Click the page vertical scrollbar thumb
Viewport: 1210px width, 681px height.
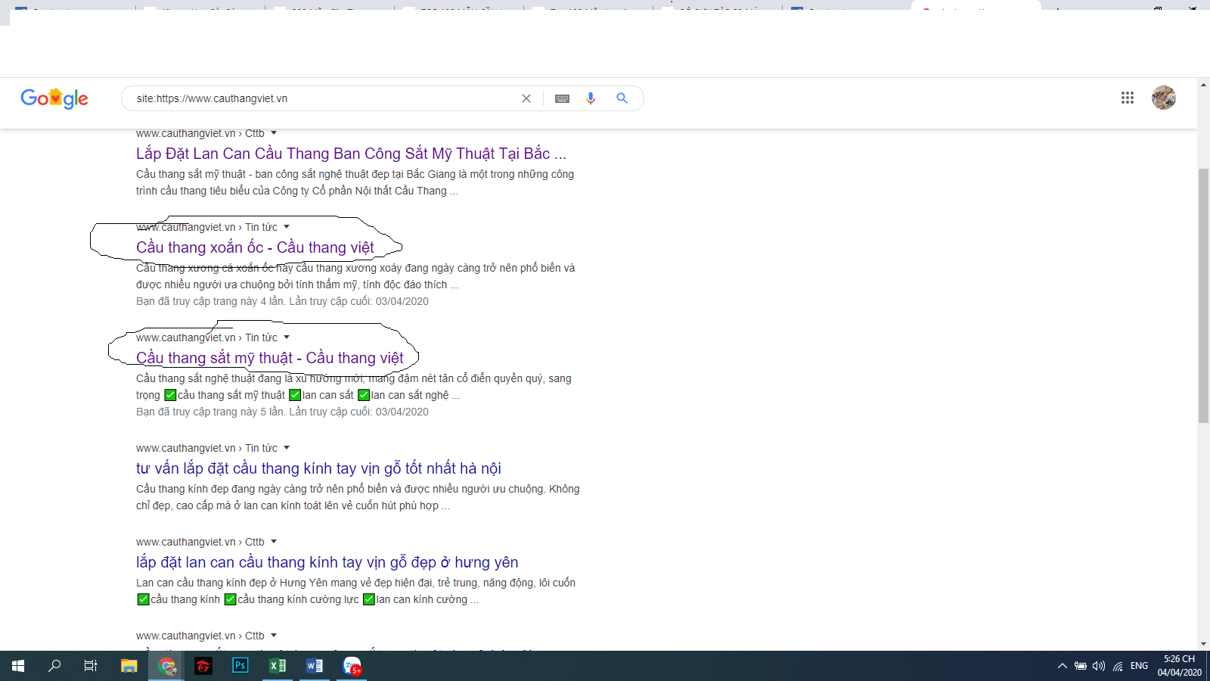(x=1203, y=296)
